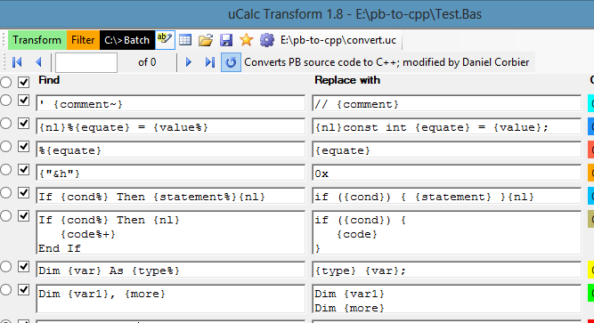This screenshot has width=594, height=323.
Task: Go to first match arrow
Action: pyautogui.click(x=17, y=62)
